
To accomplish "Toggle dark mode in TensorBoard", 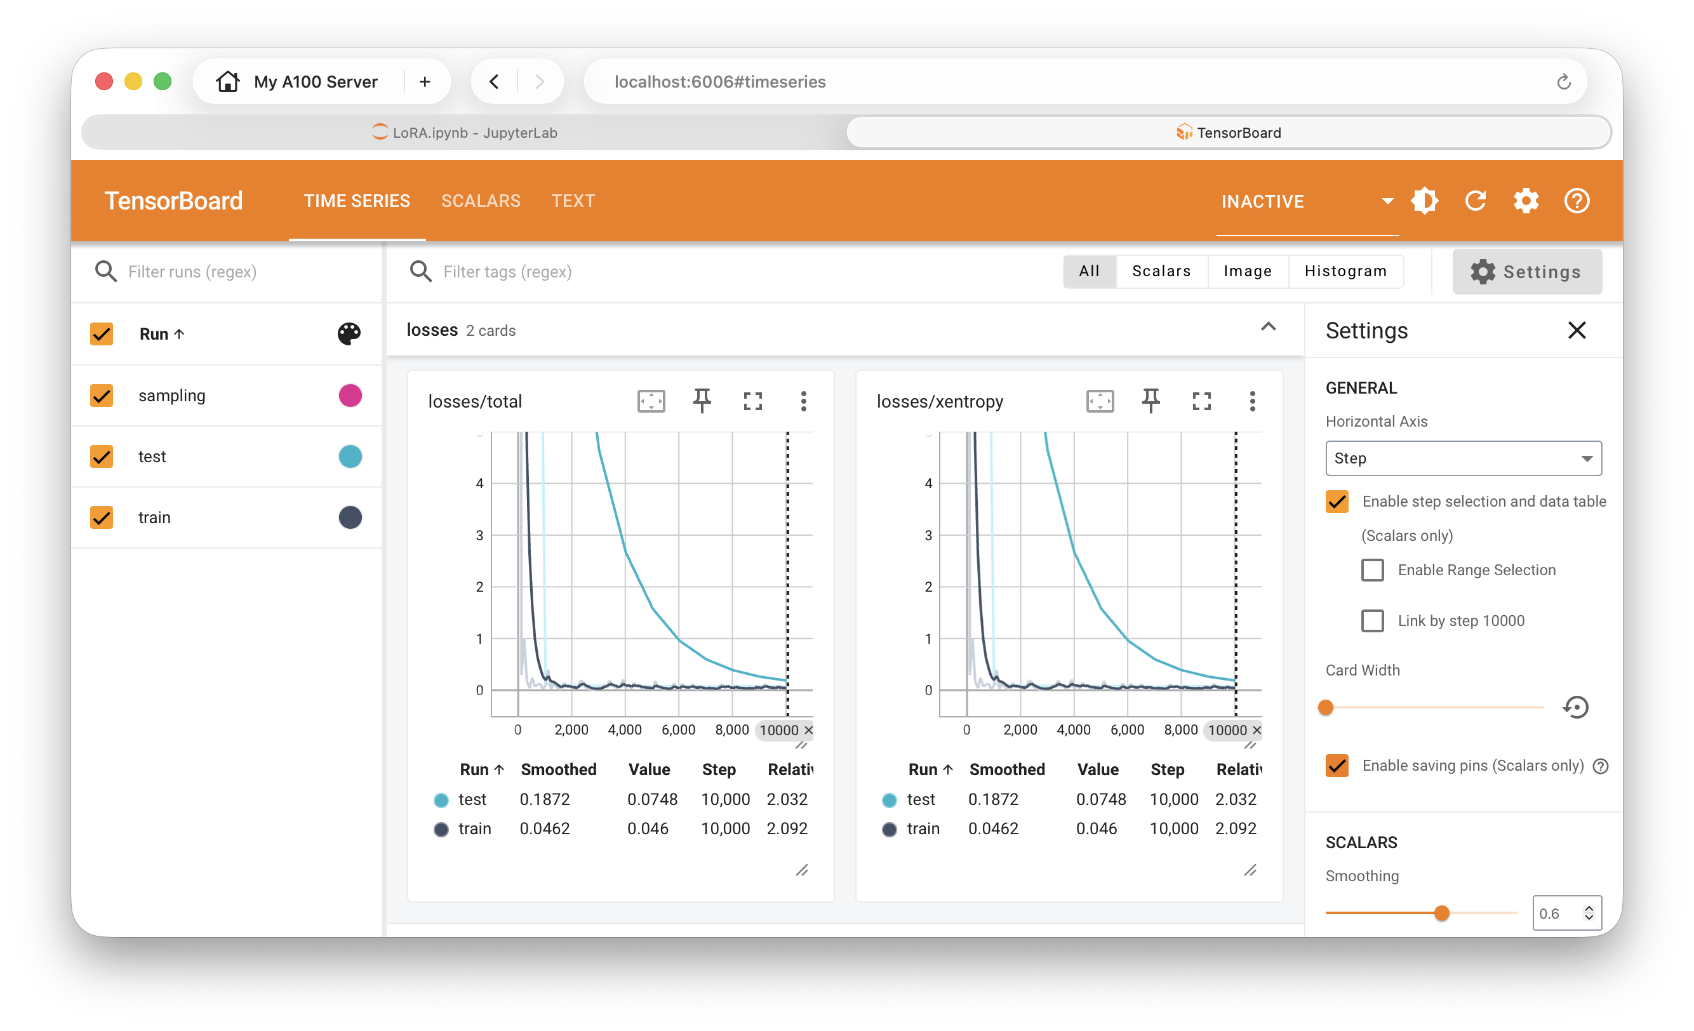I will [1425, 201].
